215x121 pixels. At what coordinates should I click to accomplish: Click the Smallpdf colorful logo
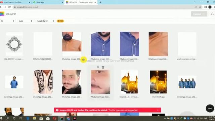[x=2, y=14]
